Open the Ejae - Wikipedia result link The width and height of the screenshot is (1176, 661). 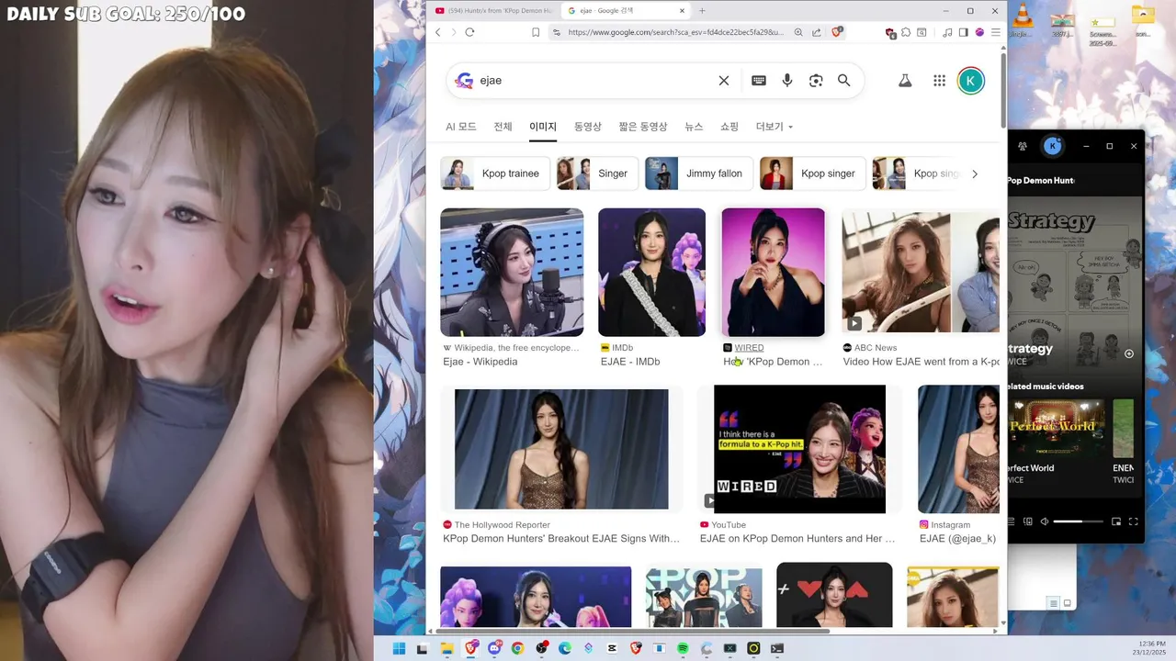click(x=481, y=362)
